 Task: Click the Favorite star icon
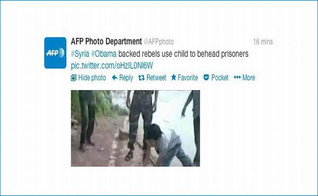tap(174, 77)
